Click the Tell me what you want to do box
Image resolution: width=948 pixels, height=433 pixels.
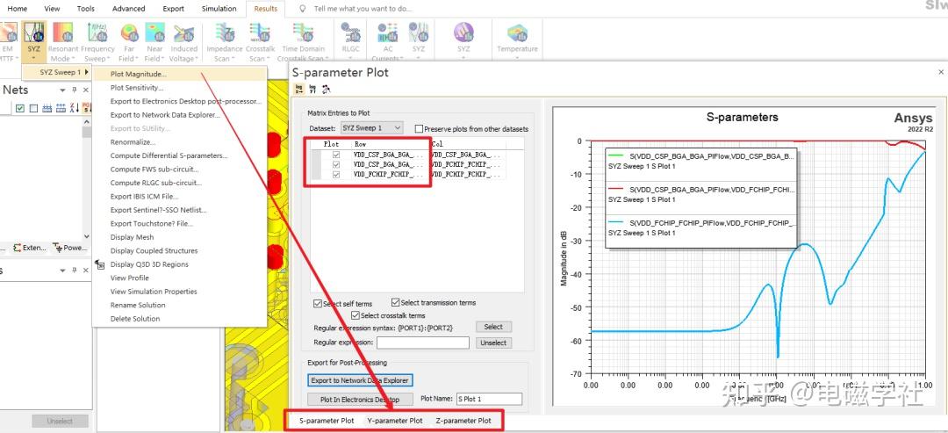[363, 9]
